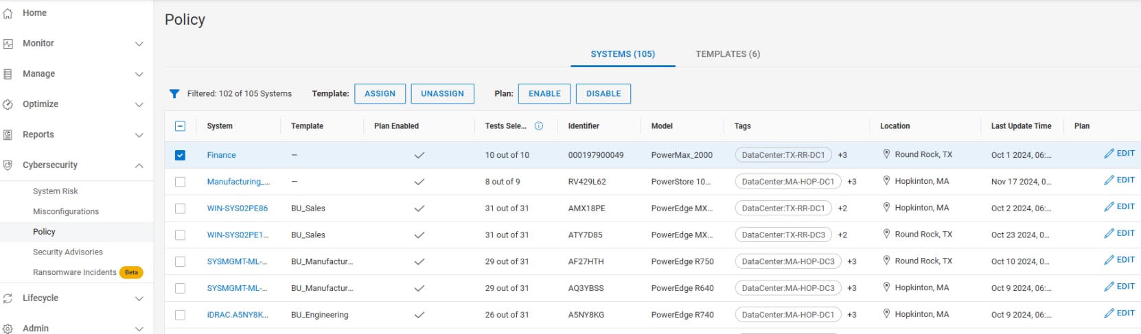
Task: Click pencil edit icon for Finance row
Action: click(x=1109, y=154)
